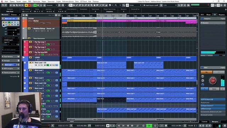Open the Проект menu
Screen dimensions: 227x128
(18, 1)
